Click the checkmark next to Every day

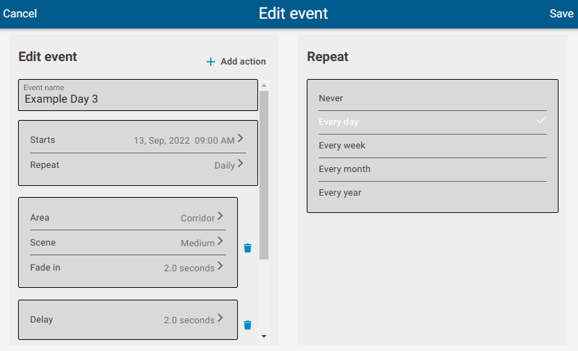click(x=541, y=121)
